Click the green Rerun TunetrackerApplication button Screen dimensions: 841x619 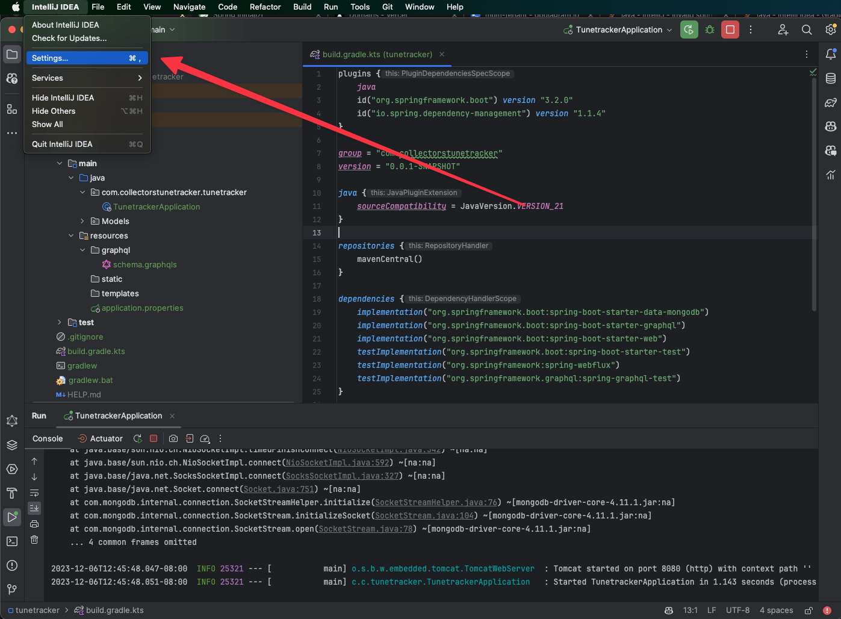pos(689,30)
